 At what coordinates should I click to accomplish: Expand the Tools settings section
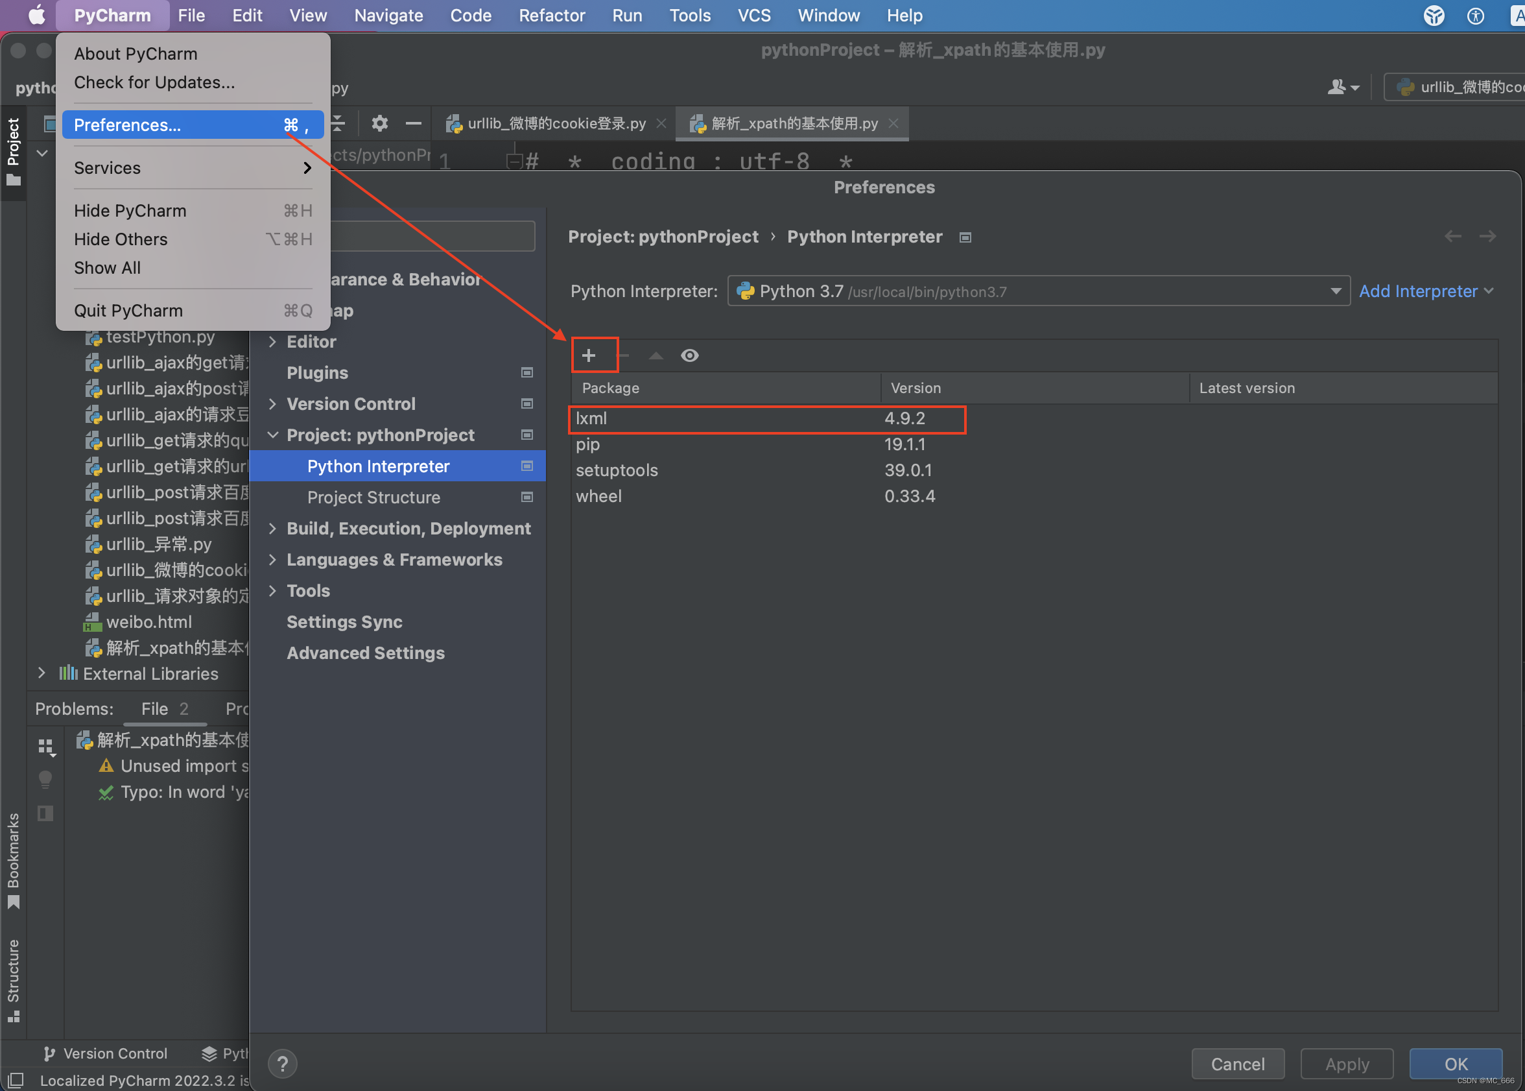(x=272, y=591)
